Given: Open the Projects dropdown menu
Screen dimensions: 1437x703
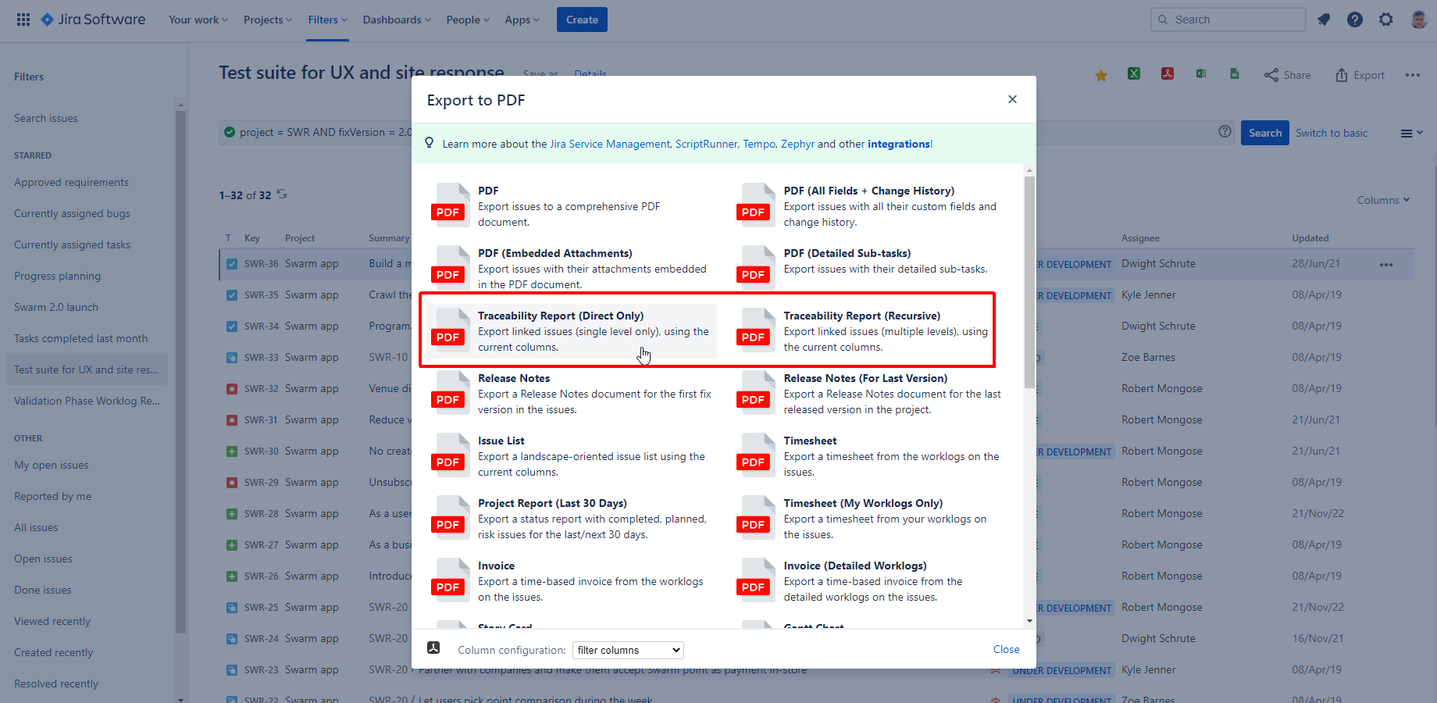Looking at the screenshot, I should point(268,20).
